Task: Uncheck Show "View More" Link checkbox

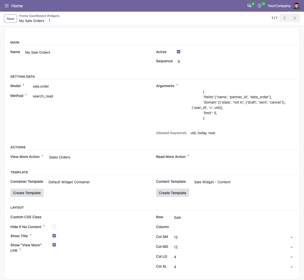Action: tap(54, 245)
